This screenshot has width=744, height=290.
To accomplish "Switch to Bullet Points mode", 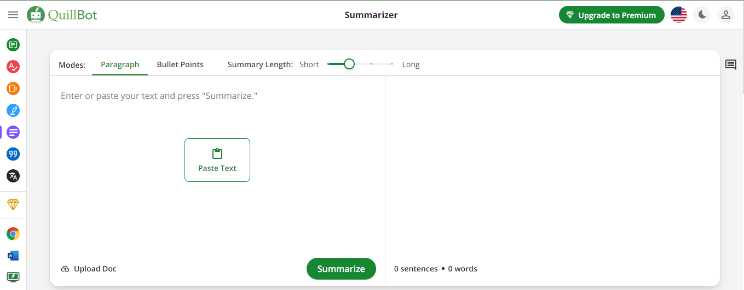I will (x=180, y=64).
